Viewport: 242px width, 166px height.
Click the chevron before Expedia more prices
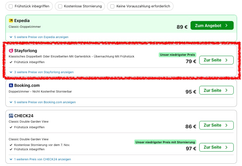[11, 37]
